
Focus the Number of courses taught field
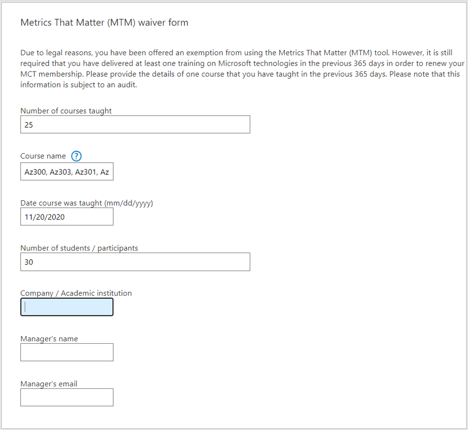pos(135,124)
